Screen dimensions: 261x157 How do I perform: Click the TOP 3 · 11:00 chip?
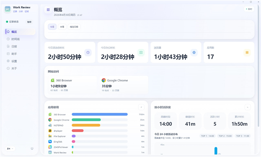[x=243, y=136]
